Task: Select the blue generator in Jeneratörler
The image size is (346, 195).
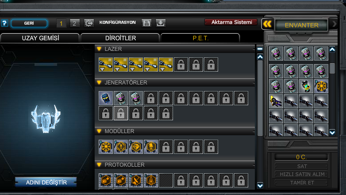Action: click(x=106, y=98)
